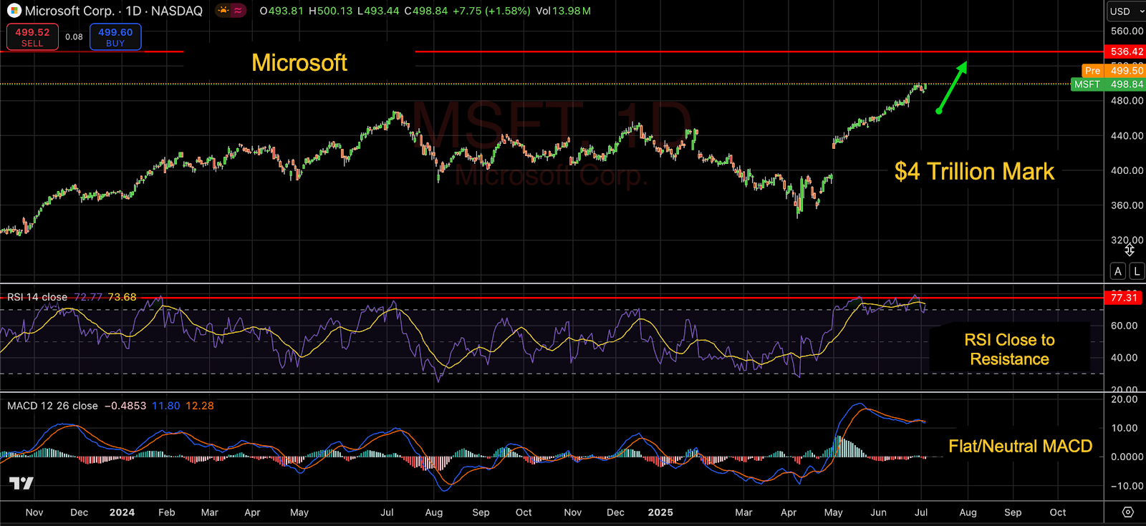Click the 60.00 RSI axis label
1146x526 pixels.
(1124, 326)
